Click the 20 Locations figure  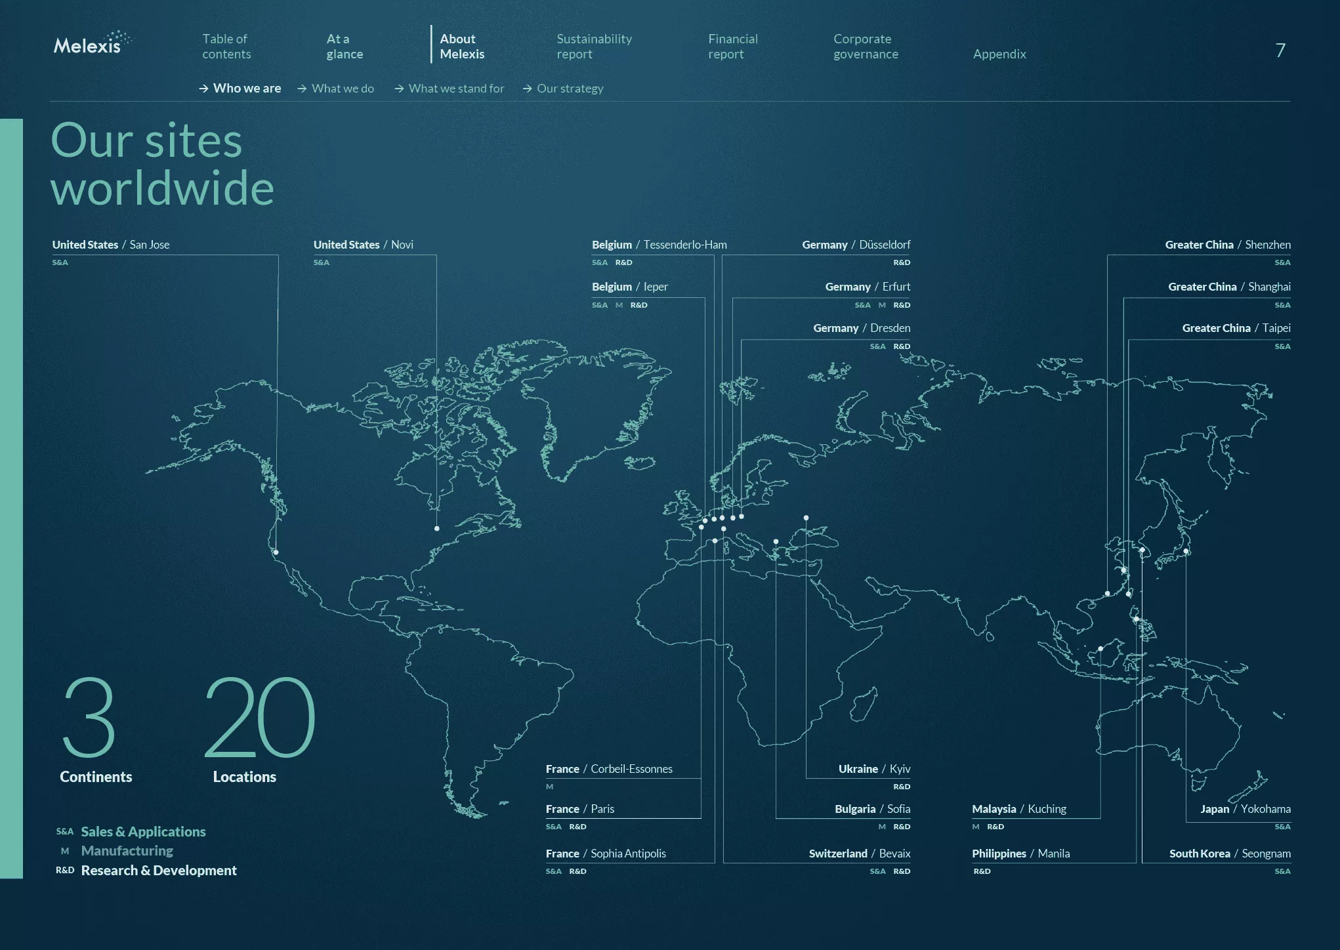(259, 730)
